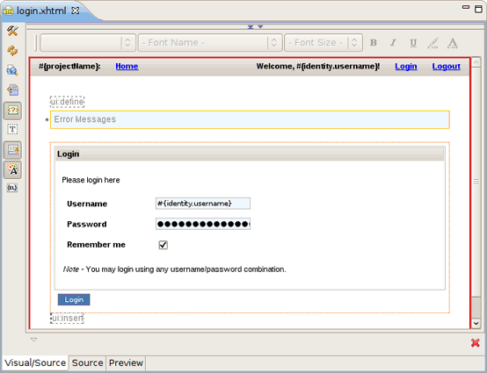The image size is (487, 373).
Task: Click the Logout link in the page header
Action: [447, 66]
